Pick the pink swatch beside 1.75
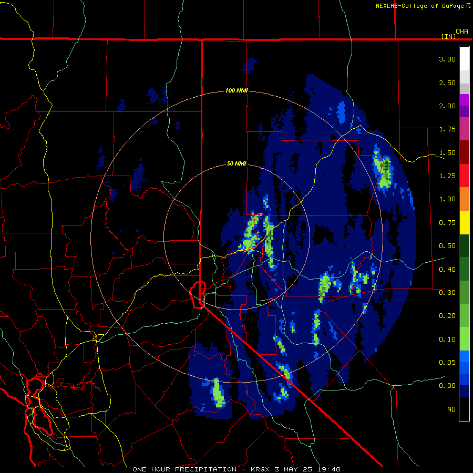 tap(464, 129)
